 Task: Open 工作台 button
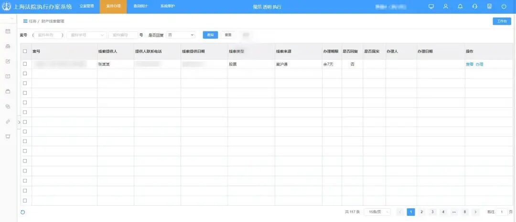(502, 21)
